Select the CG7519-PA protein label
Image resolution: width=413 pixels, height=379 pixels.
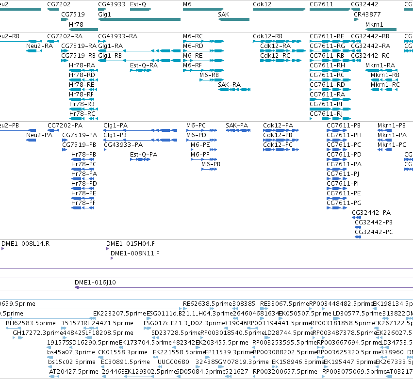pos(80,135)
